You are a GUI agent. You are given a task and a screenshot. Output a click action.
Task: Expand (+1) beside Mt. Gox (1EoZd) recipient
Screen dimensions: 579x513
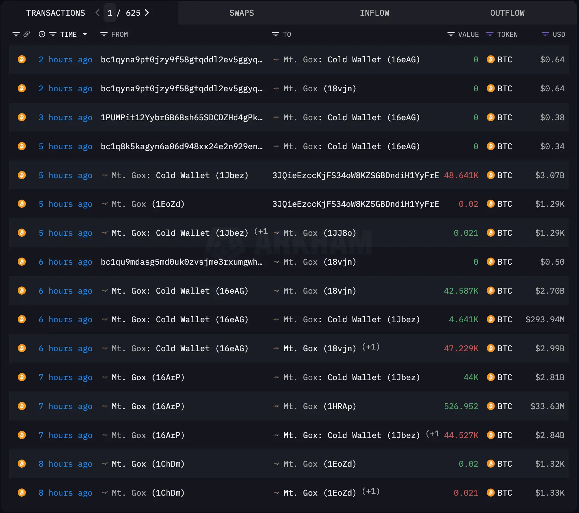pos(371,491)
